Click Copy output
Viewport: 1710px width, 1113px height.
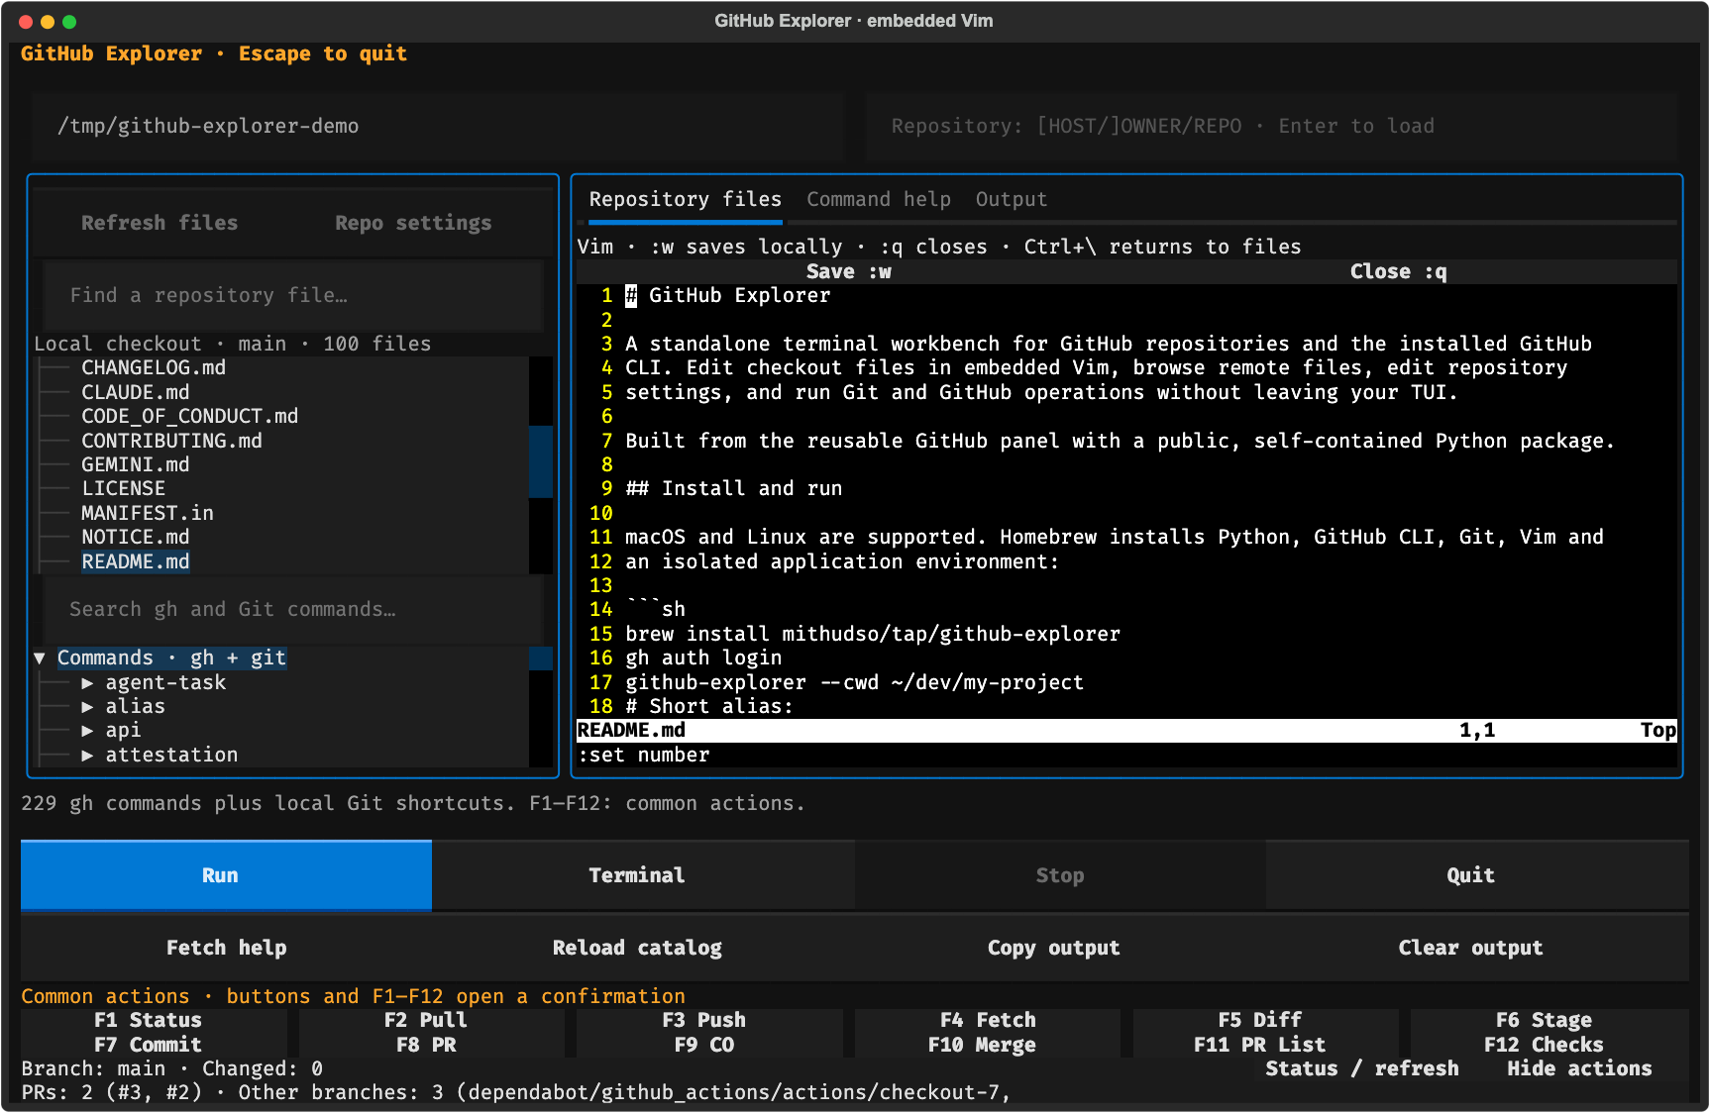pos(1054,948)
